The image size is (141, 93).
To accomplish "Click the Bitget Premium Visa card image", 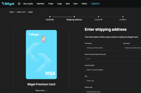I will coord(41,55).
